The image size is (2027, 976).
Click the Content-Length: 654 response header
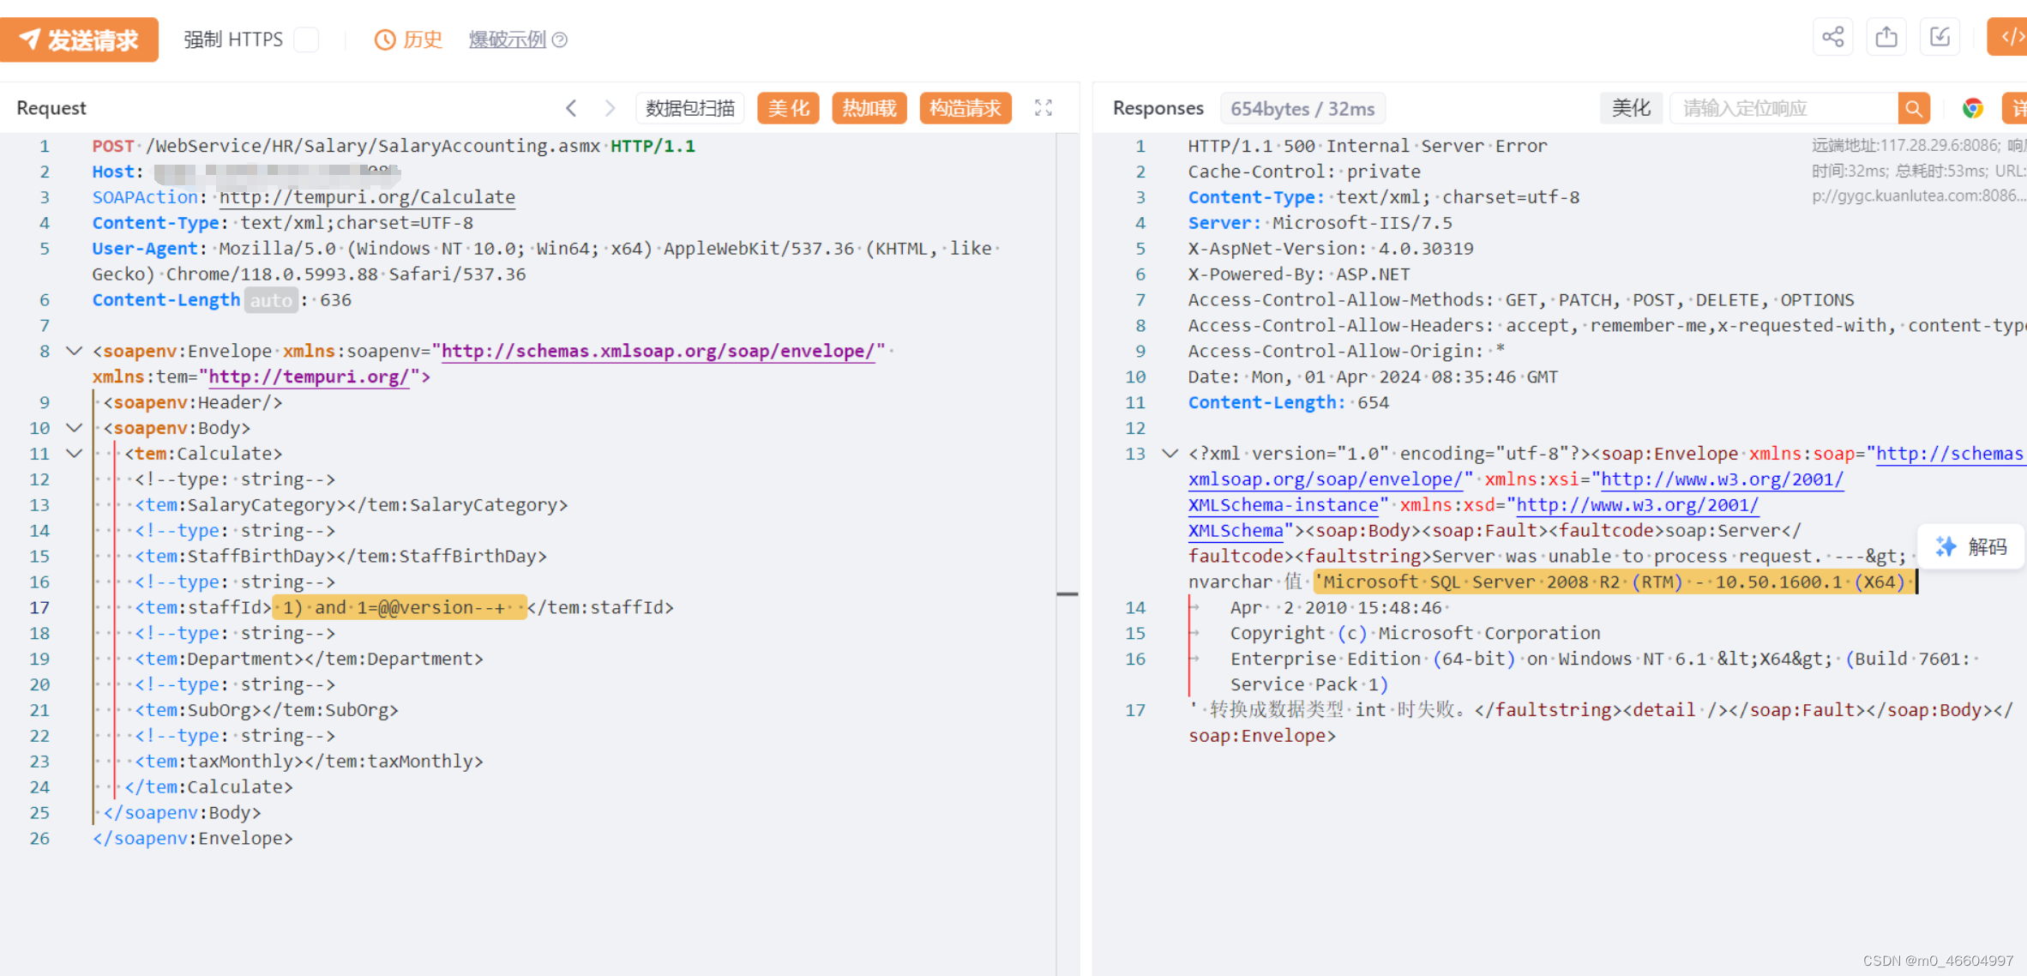(1289, 402)
